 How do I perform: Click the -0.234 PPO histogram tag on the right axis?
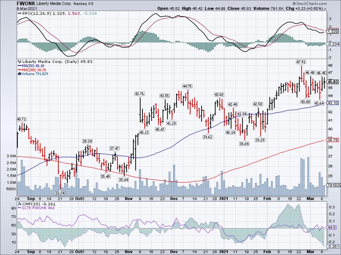click(333, 44)
